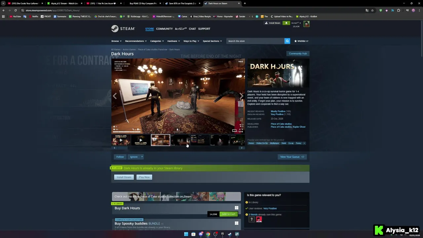Click thumbnail strip scroll-right arrow
The height and width of the screenshot is (238, 423).
[242, 148]
